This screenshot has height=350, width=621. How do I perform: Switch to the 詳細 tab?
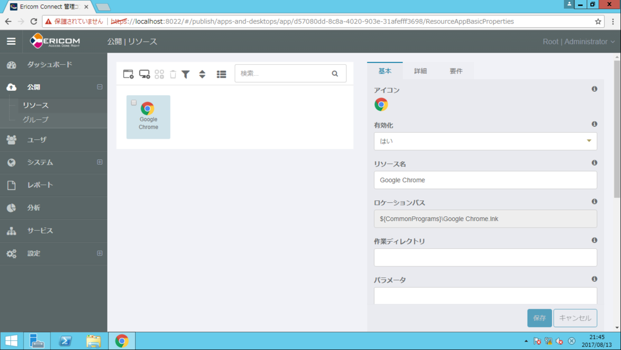tap(420, 71)
